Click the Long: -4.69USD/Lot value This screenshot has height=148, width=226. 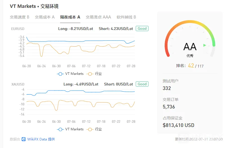click(x=81, y=84)
